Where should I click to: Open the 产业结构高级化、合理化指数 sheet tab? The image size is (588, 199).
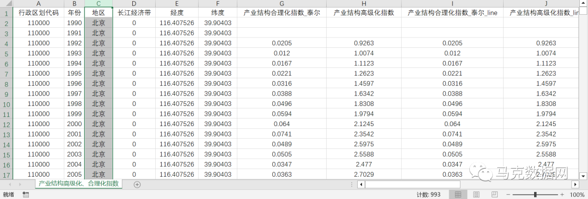[x=78, y=184]
